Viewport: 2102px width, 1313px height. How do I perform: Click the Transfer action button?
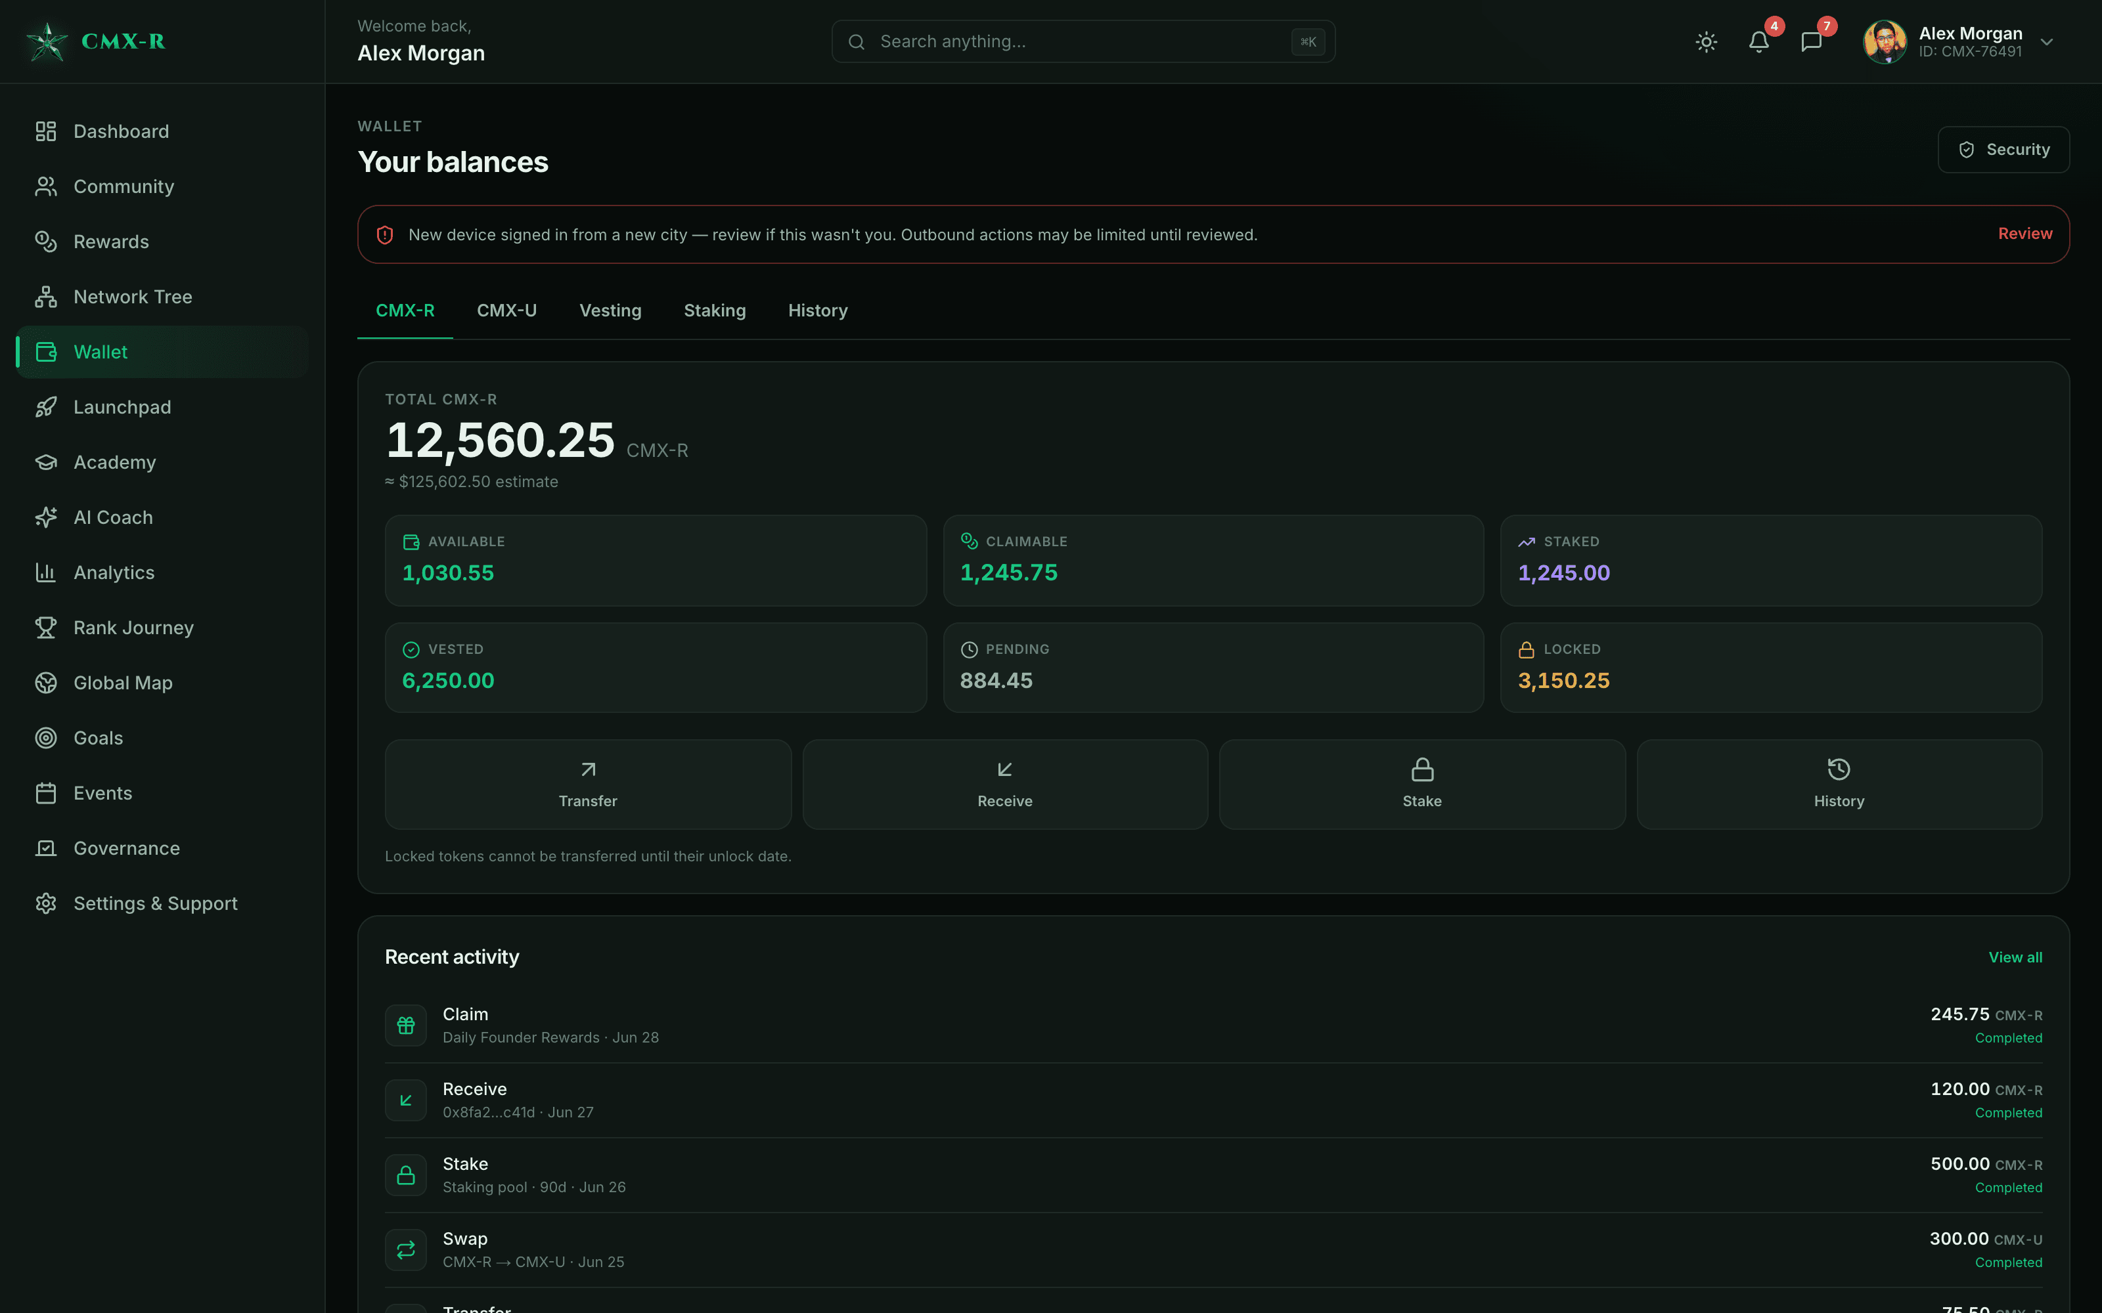[x=588, y=784]
